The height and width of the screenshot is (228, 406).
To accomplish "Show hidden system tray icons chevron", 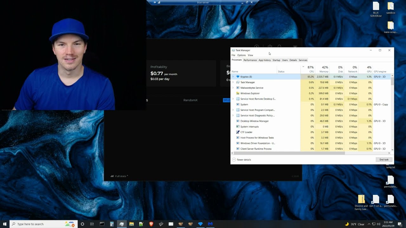I will [x=369, y=224].
